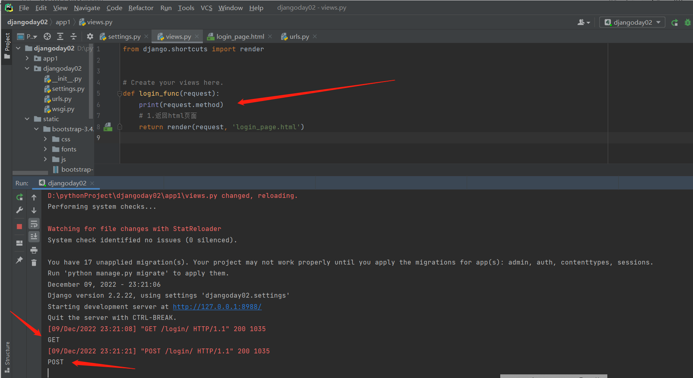
Task: Collapse all project tree nodes icon
Action: click(x=74, y=36)
